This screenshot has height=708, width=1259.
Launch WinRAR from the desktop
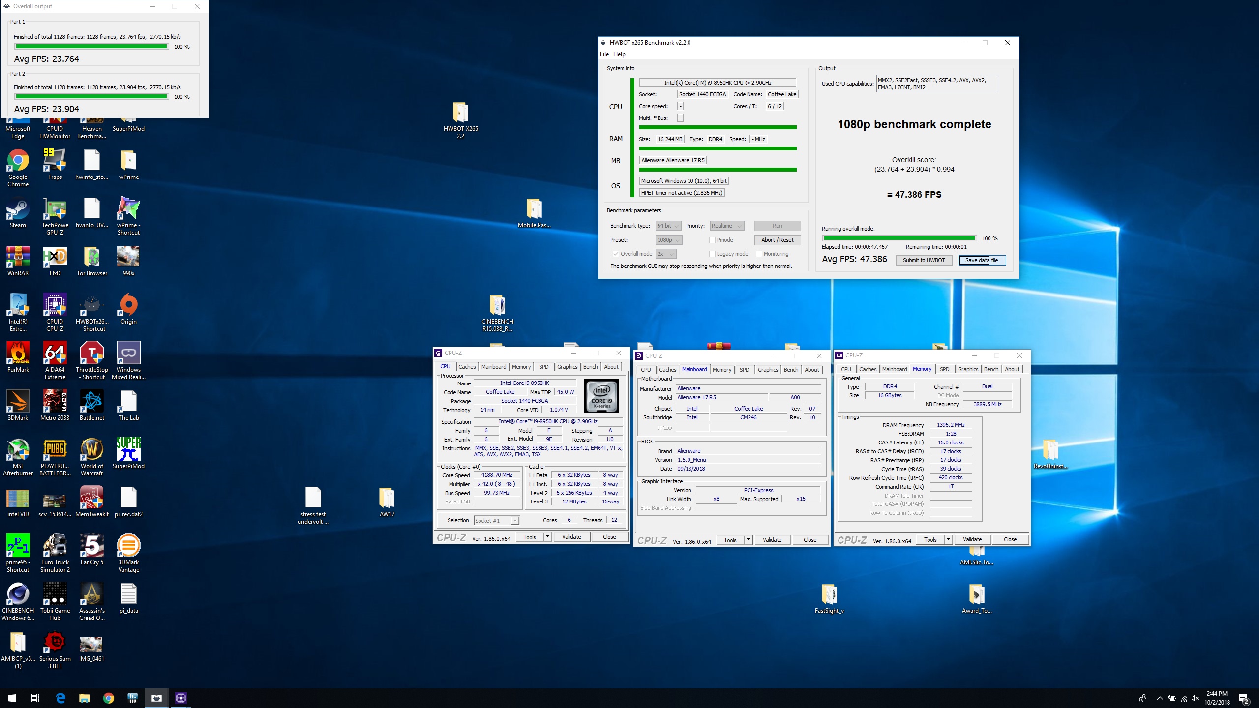[18, 261]
